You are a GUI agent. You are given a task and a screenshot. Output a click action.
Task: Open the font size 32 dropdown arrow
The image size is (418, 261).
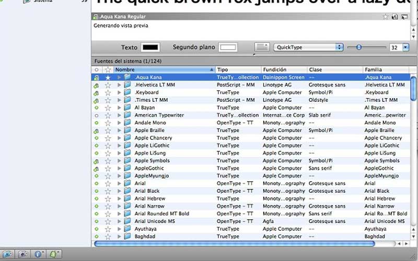pos(405,48)
